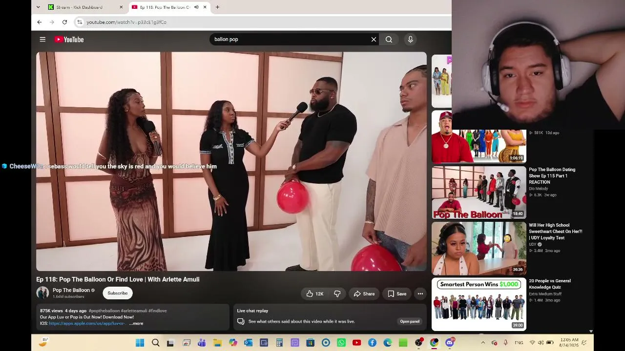Expand the description with '...more'
This screenshot has width=625, height=351.
[136, 323]
